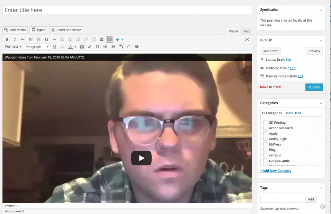Open text color picker dropdown arrow

(75, 47)
